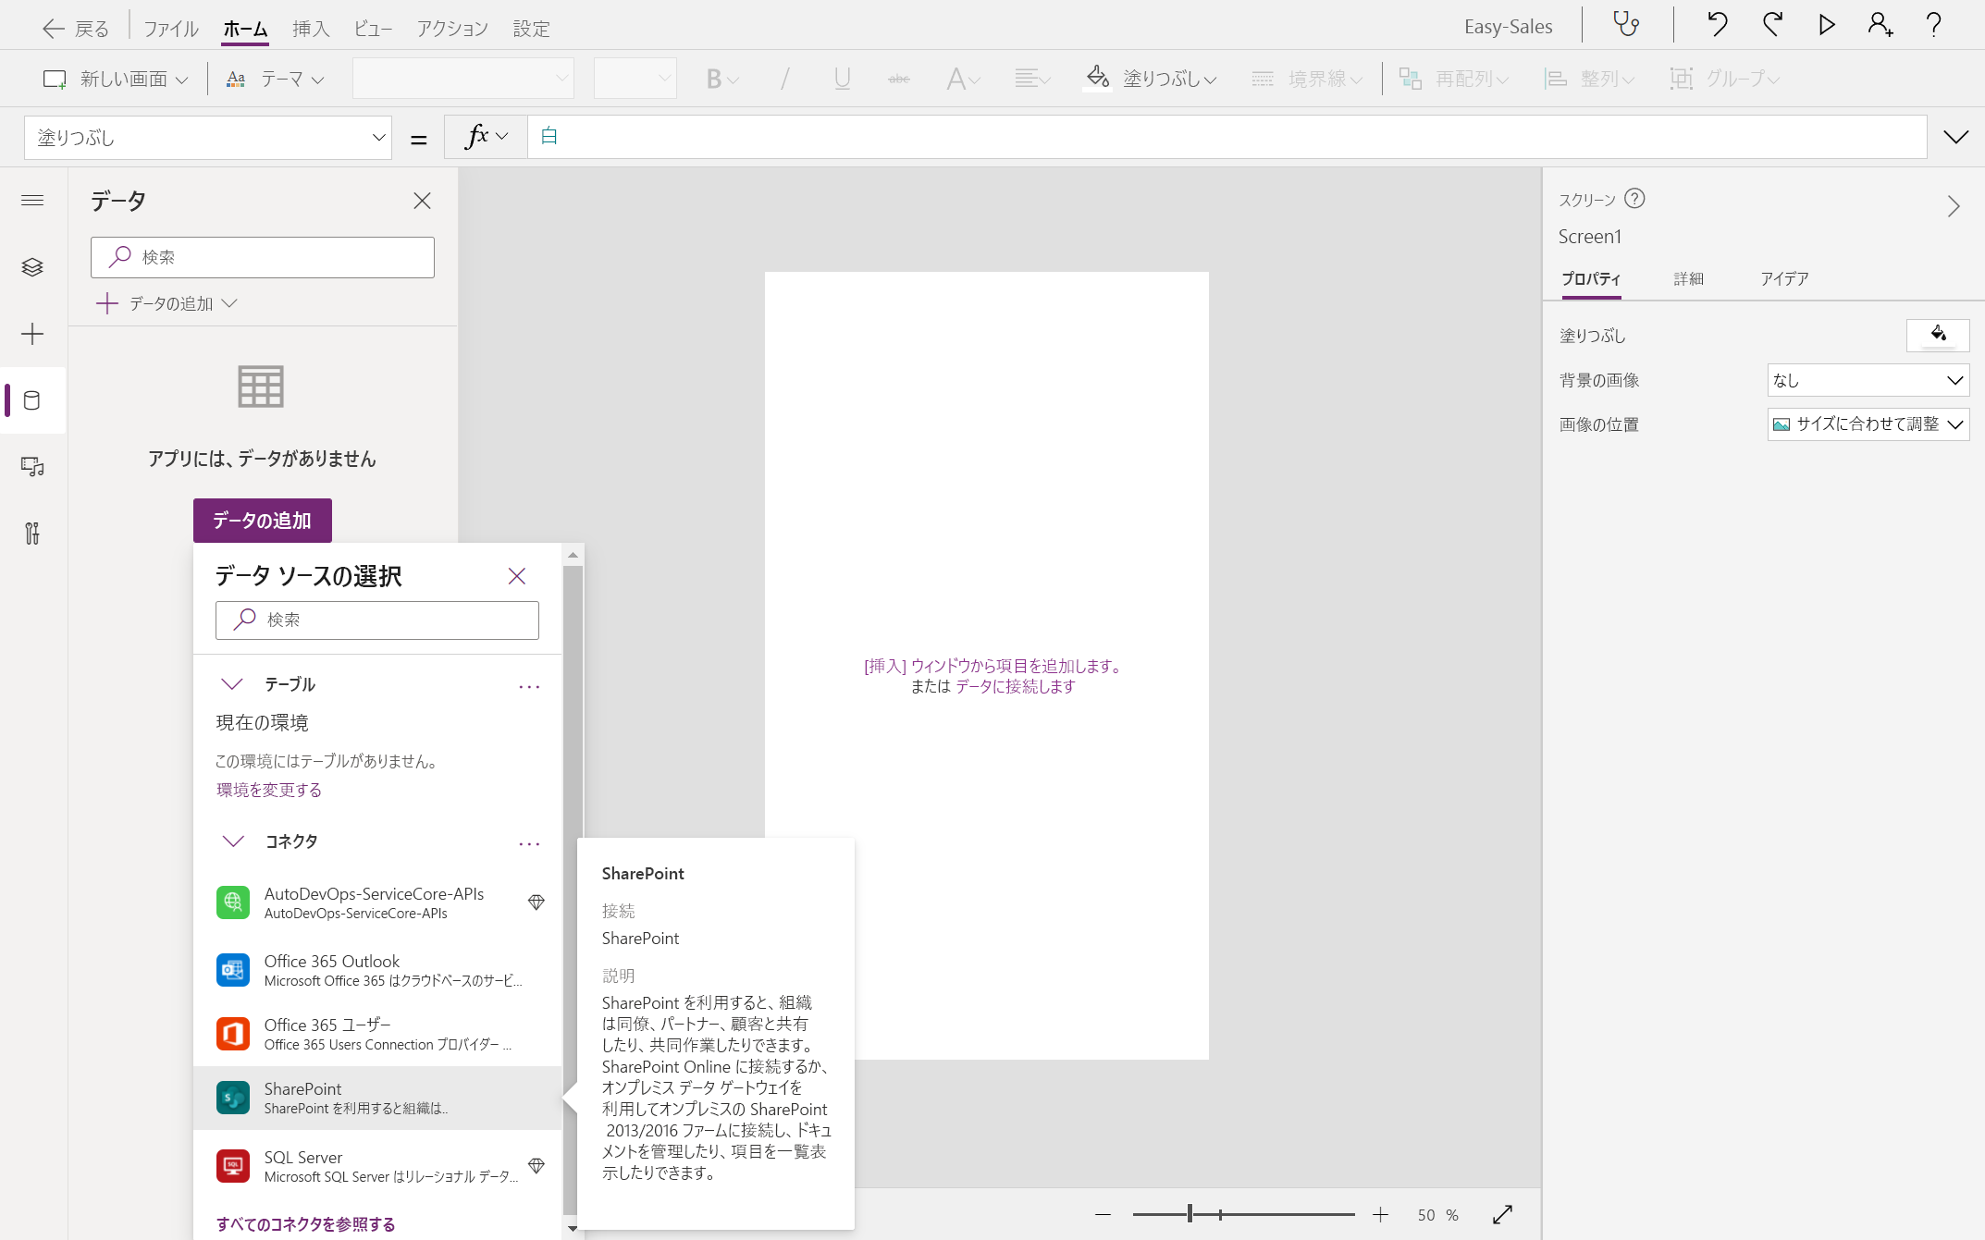Open the Tree view panel
The image size is (1985, 1240).
[32, 267]
